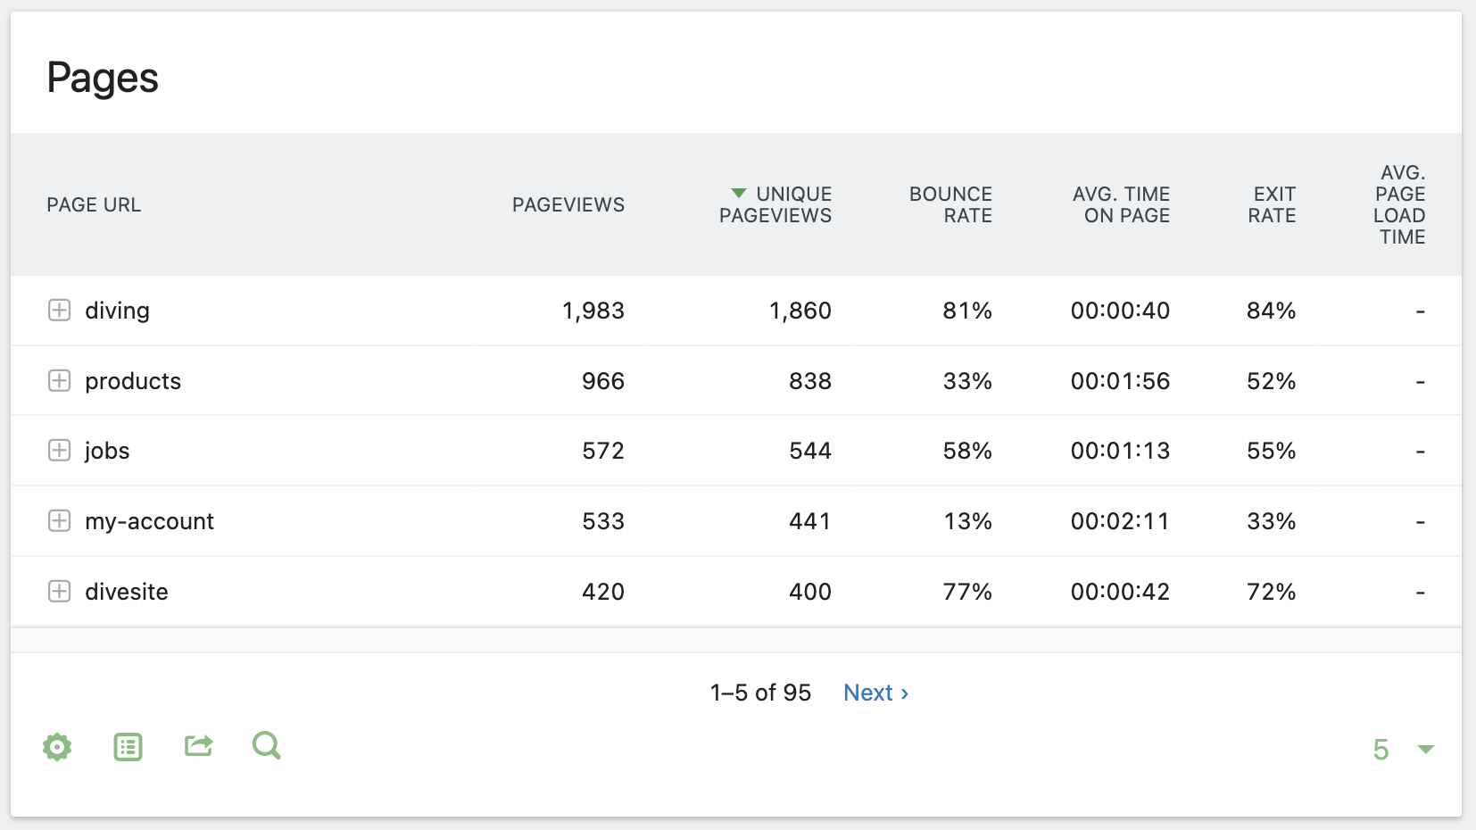Expand the diving row plus icon

59,311
